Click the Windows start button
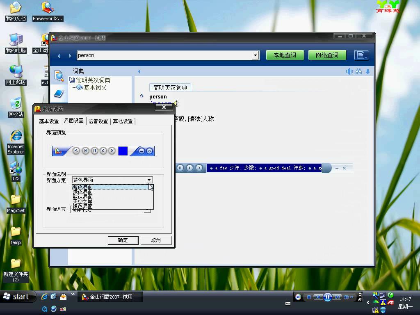 (18, 297)
